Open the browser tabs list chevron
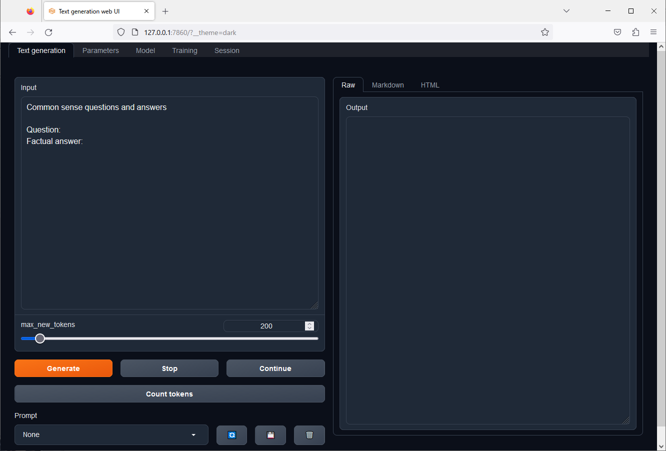The height and width of the screenshot is (451, 666). (566, 10)
